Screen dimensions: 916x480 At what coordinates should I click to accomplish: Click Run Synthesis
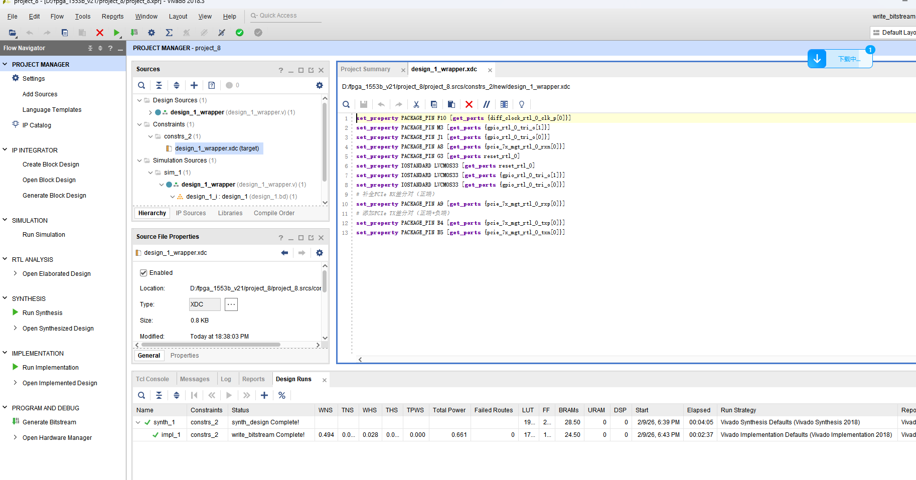[43, 313]
